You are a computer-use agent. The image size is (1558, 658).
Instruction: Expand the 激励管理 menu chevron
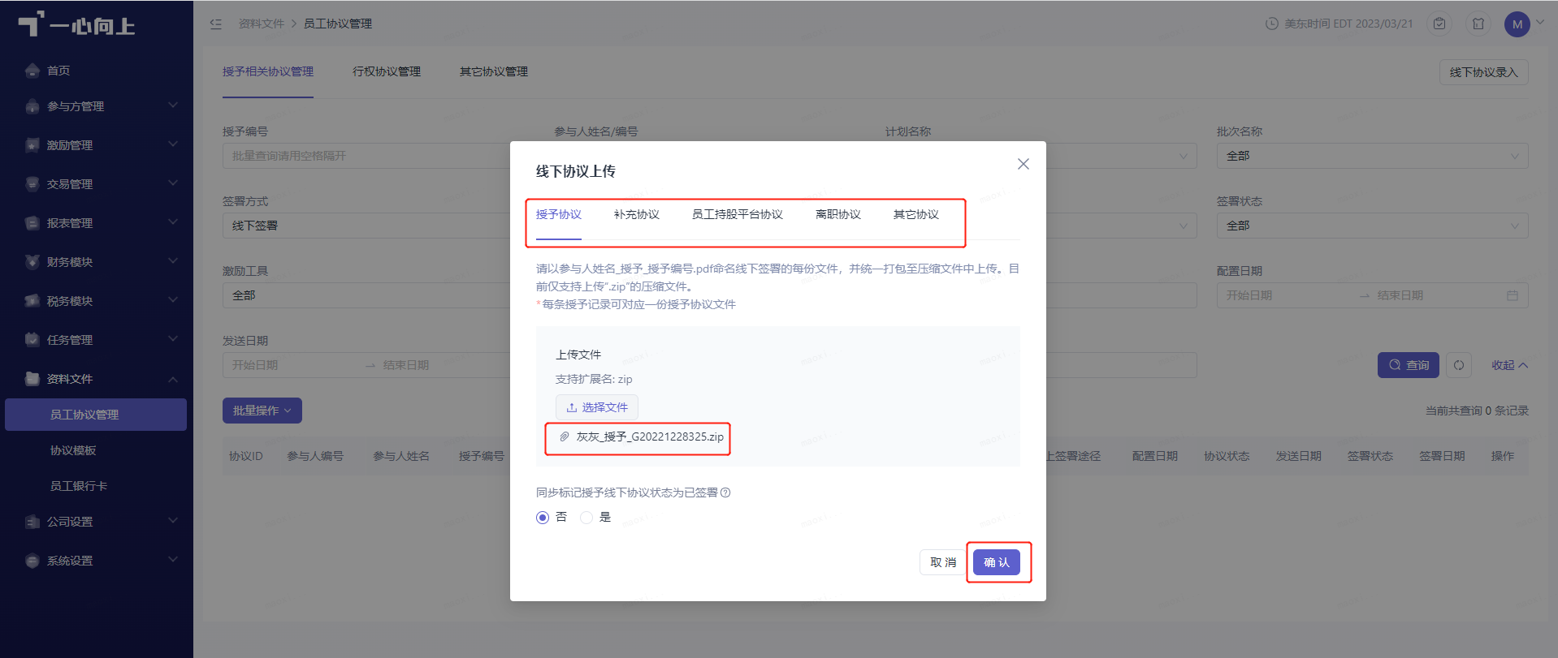(173, 144)
